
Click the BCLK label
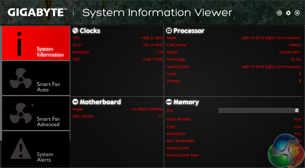pos(77,45)
